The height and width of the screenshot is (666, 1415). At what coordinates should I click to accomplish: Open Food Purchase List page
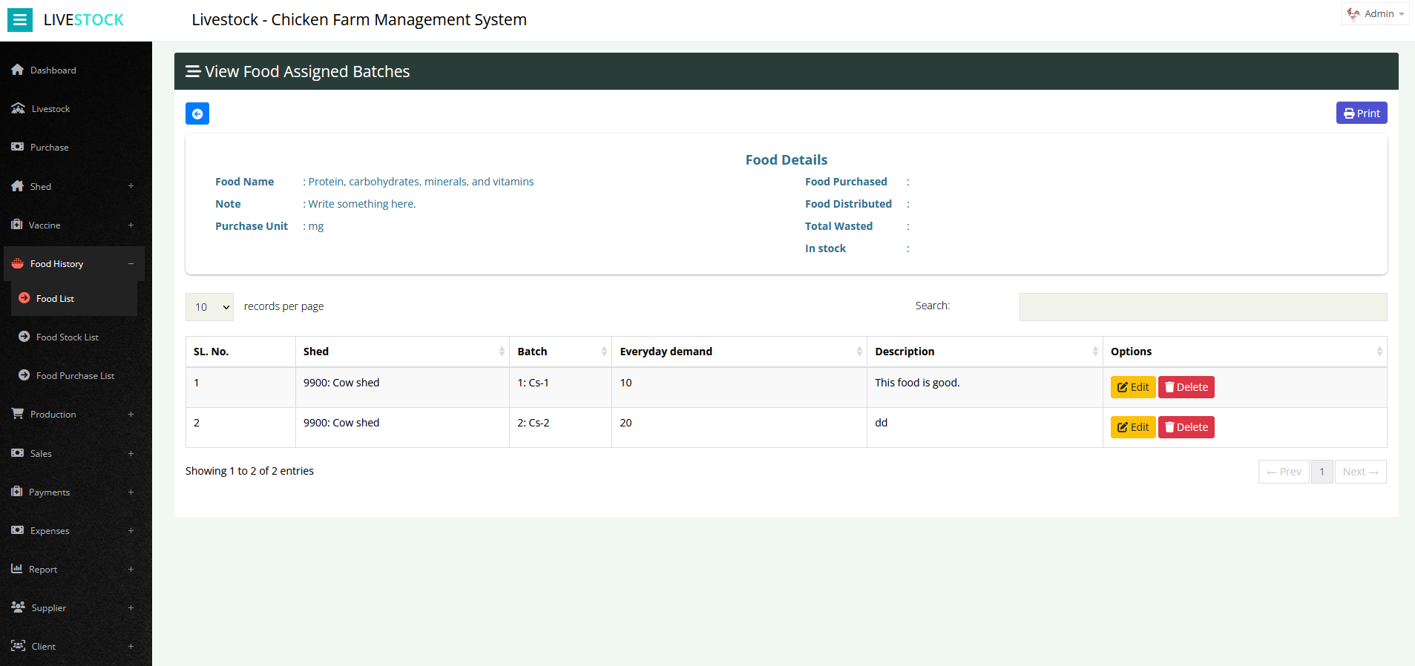[75, 376]
